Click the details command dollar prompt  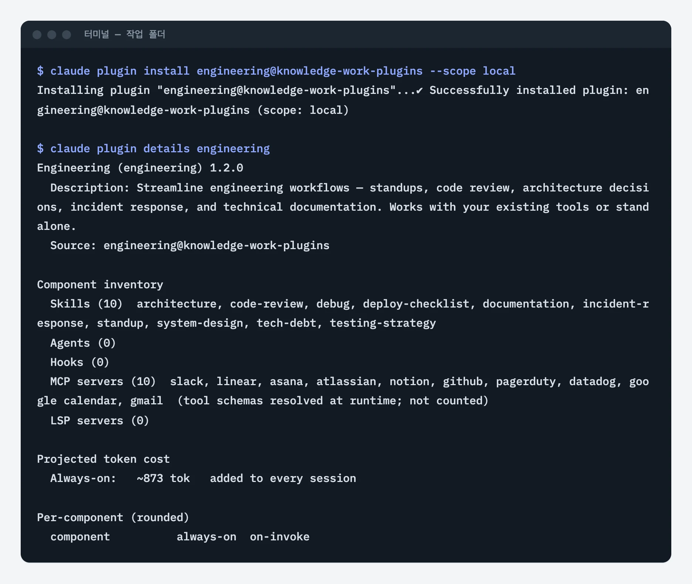tap(40, 149)
